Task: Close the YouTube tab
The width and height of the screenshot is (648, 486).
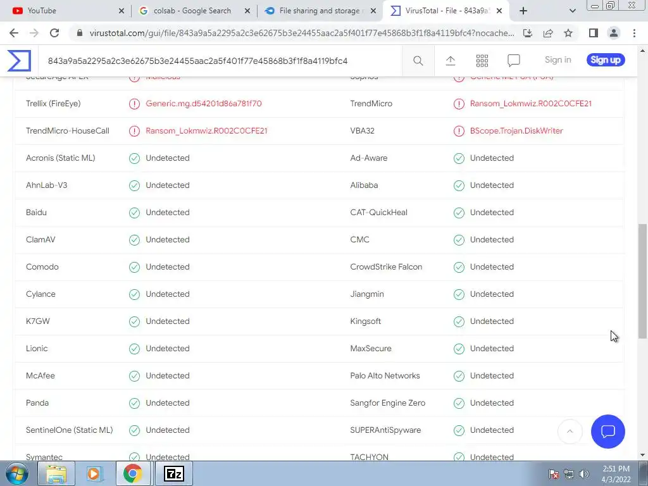Action: point(121,11)
